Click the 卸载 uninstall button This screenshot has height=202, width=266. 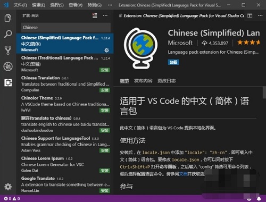click(173, 62)
